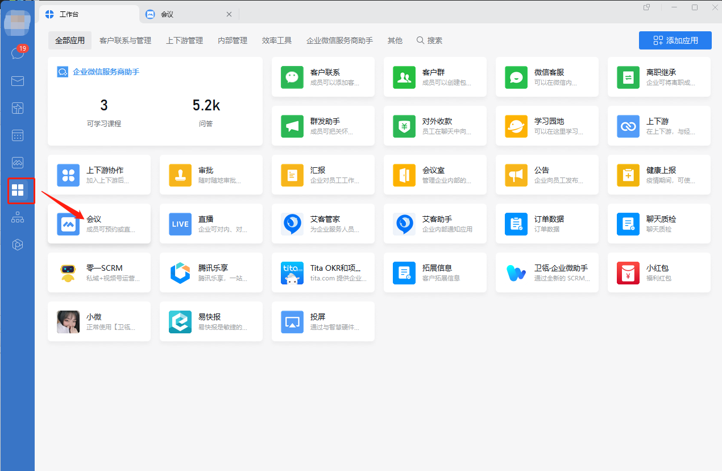Screen dimensions: 722x471
Task: Open the calendar icon in left sidebar
Action: [x=17, y=135]
